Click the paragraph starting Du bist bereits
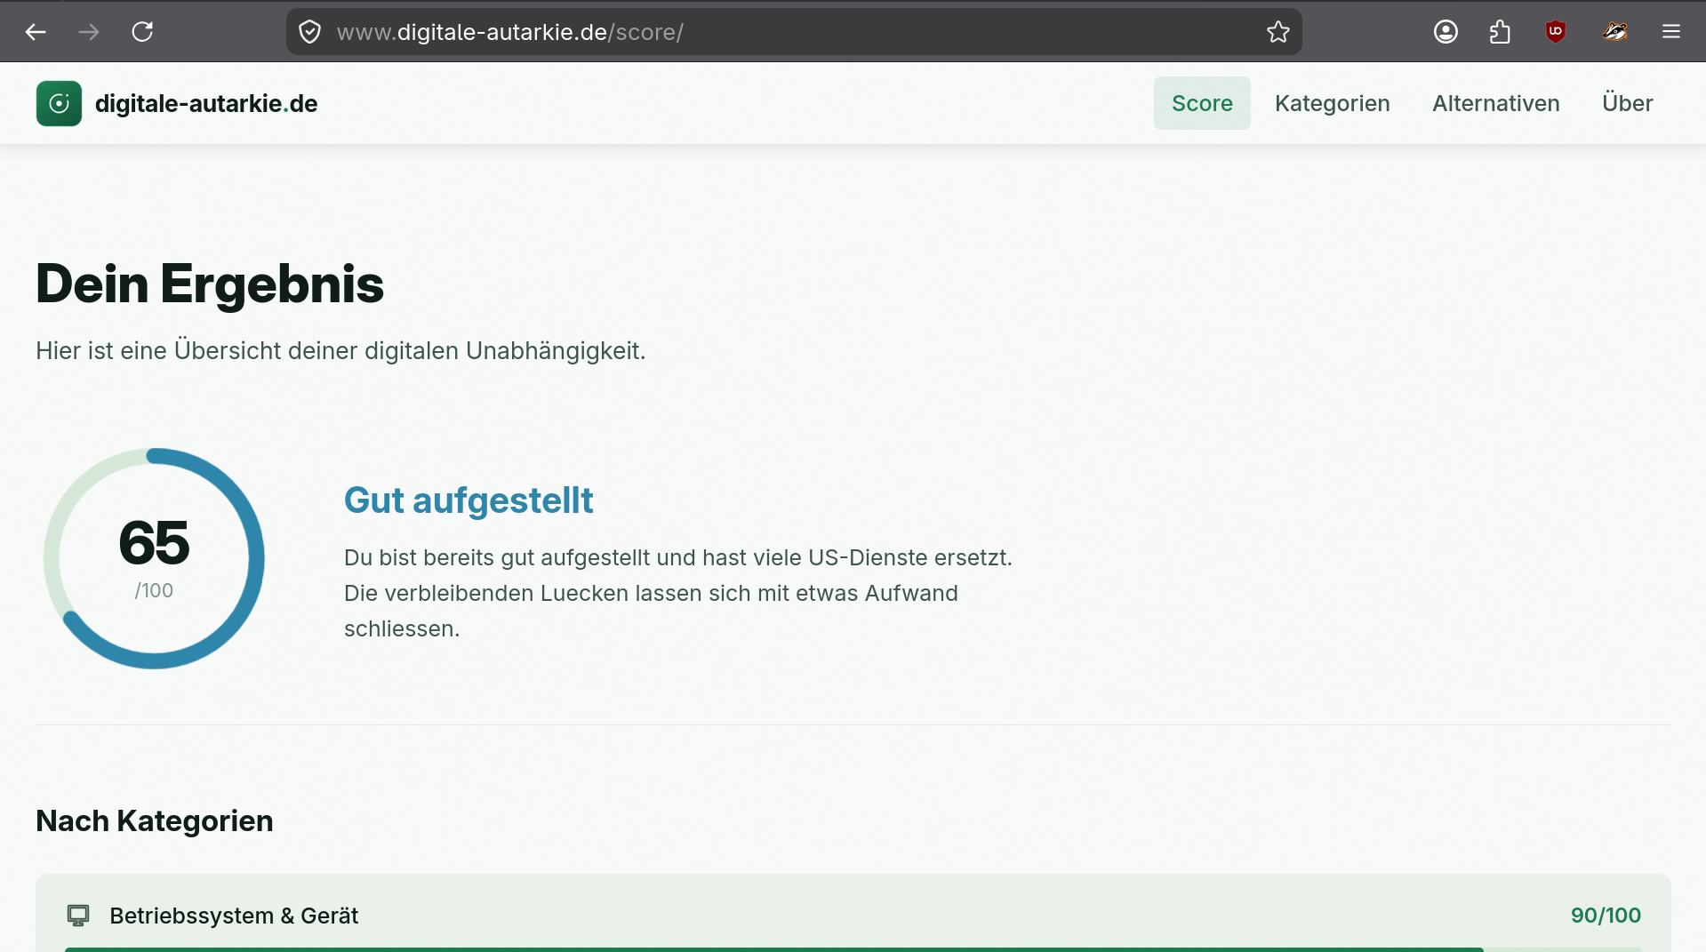The image size is (1706, 952). click(x=678, y=593)
